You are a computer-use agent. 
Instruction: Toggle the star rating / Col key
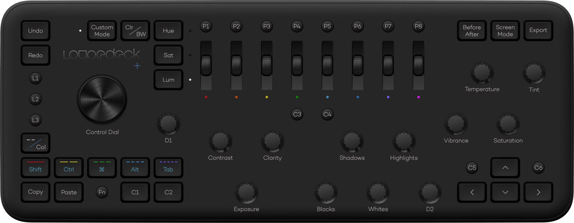click(x=35, y=143)
